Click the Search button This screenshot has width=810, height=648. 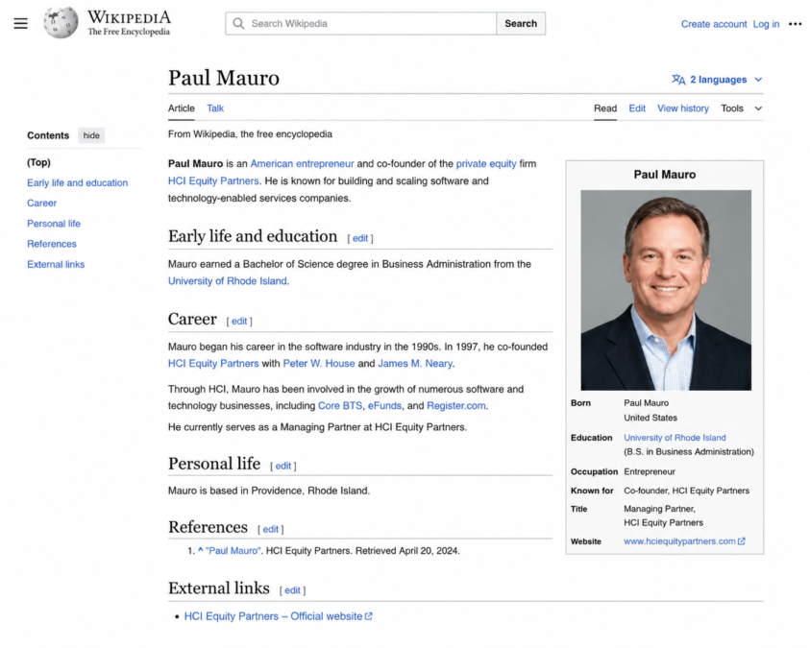tap(521, 23)
